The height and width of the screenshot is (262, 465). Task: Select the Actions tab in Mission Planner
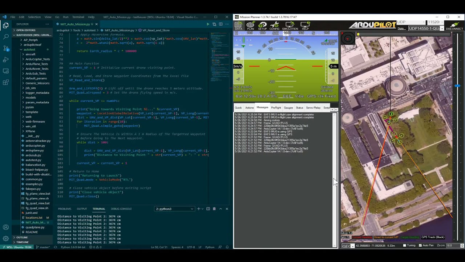(x=250, y=108)
